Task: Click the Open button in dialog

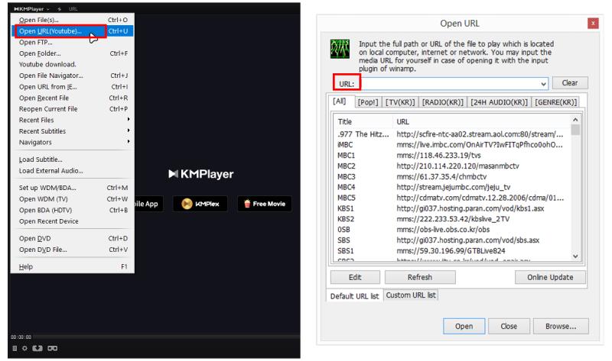Action: 464,327
